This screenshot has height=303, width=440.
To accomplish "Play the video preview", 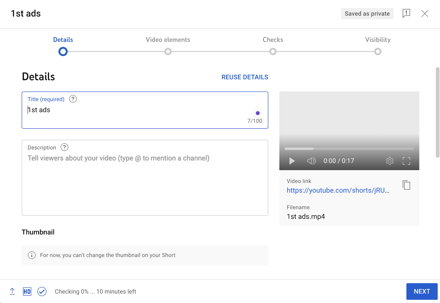I will [292, 161].
